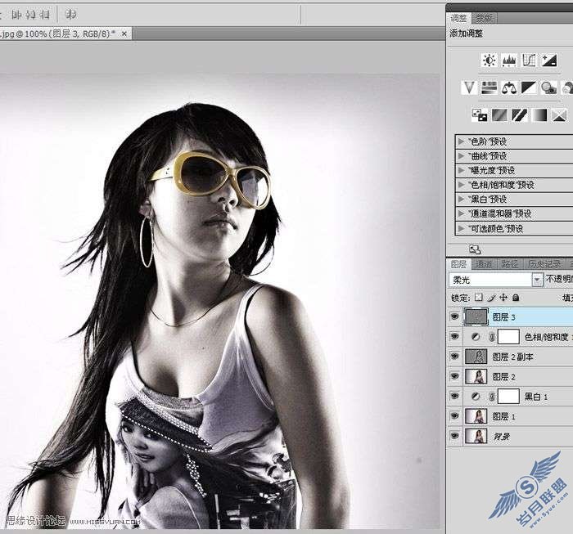This screenshot has width=573, height=534.
Task: Hide the 黑白 1 adjustment layer
Action: coord(454,396)
